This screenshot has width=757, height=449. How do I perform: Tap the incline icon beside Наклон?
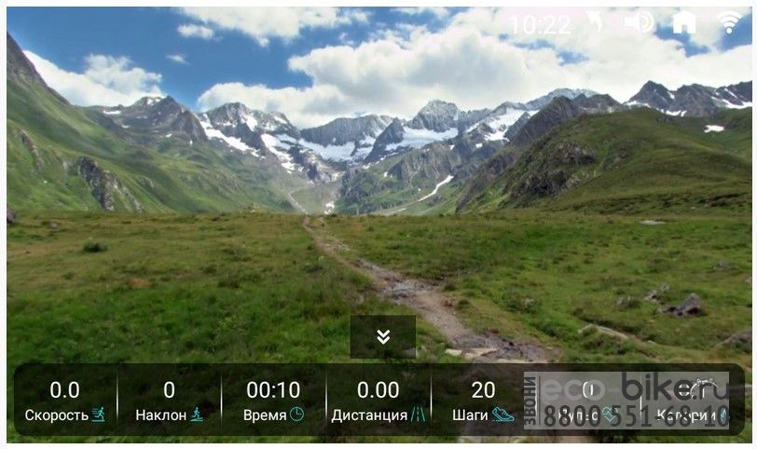pos(197,415)
